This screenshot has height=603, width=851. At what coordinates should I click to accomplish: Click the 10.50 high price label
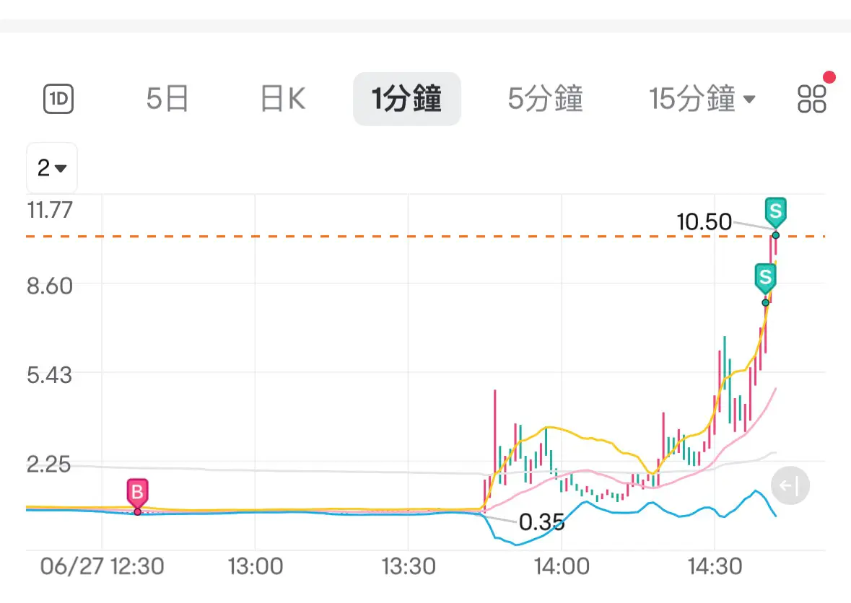pos(704,221)
